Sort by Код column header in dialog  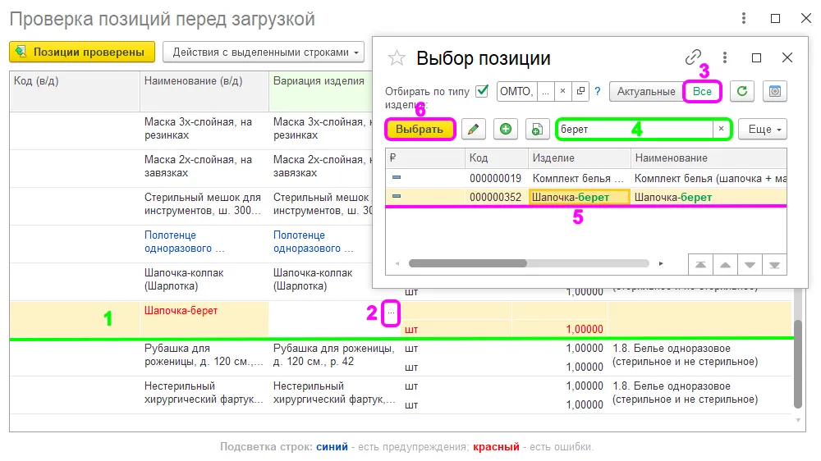point(496,158)
